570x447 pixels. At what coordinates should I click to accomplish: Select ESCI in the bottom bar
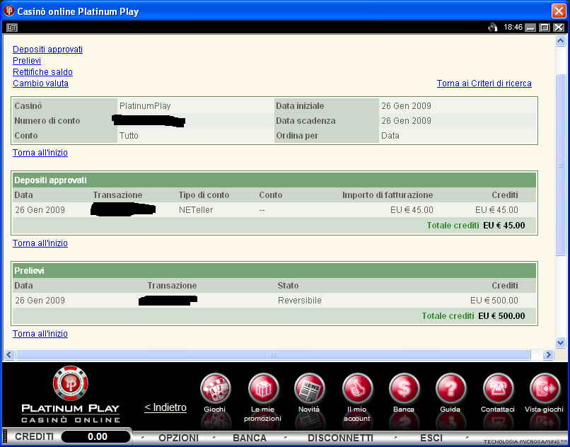coord(431,438)
